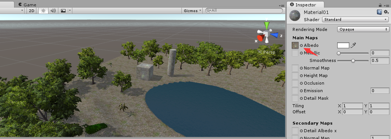Open material help reference book icon
Image resolution: width=391 pixels, height=139 pixels.
point(379,12)
